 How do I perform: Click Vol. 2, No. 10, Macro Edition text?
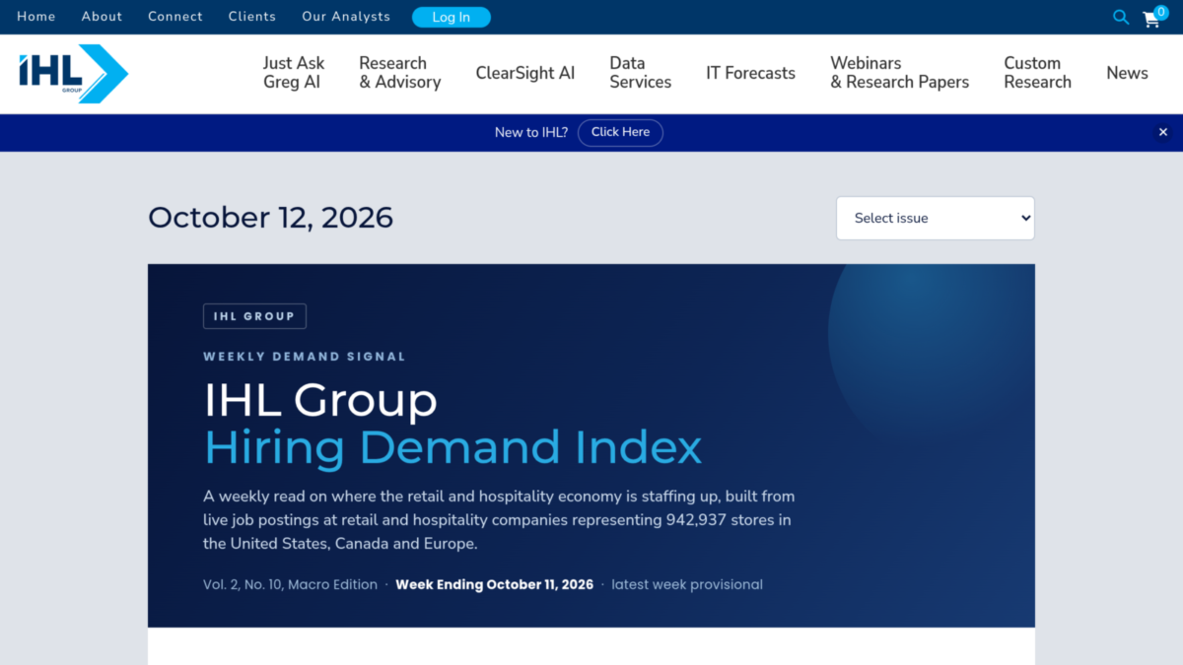(291, 584)
